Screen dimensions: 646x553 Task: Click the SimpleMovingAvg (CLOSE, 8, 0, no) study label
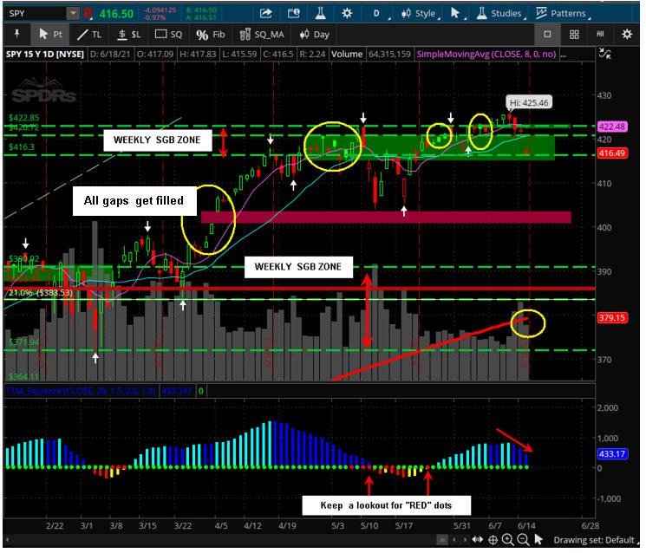pos(486,54)
